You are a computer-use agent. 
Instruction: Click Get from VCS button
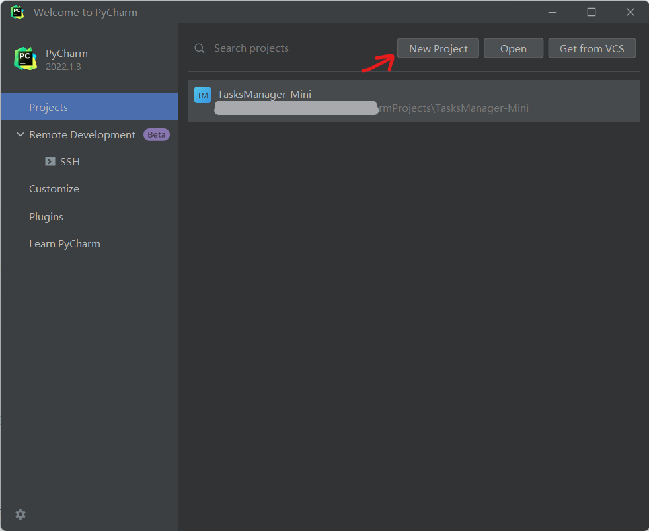[592, 48]
